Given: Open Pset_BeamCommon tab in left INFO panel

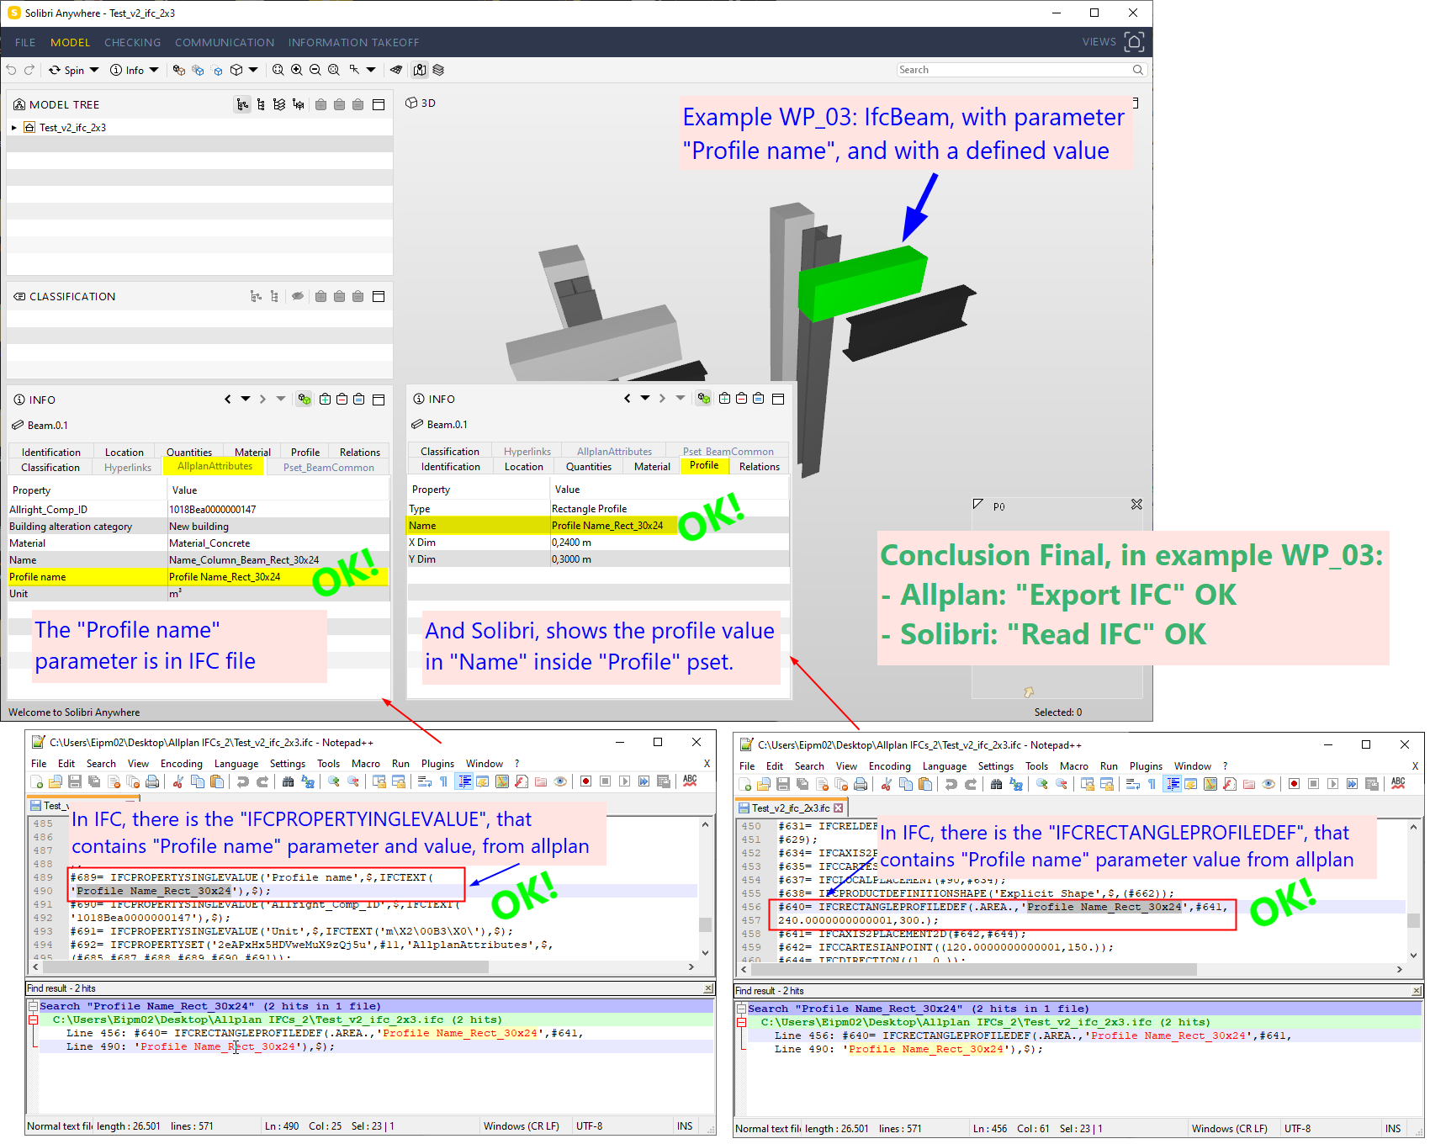Looking at the screenshot, I should [x=329, y=468].
